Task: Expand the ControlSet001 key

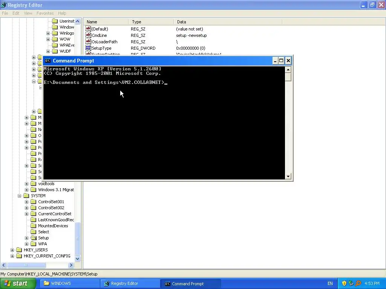Action: (27, 202)
